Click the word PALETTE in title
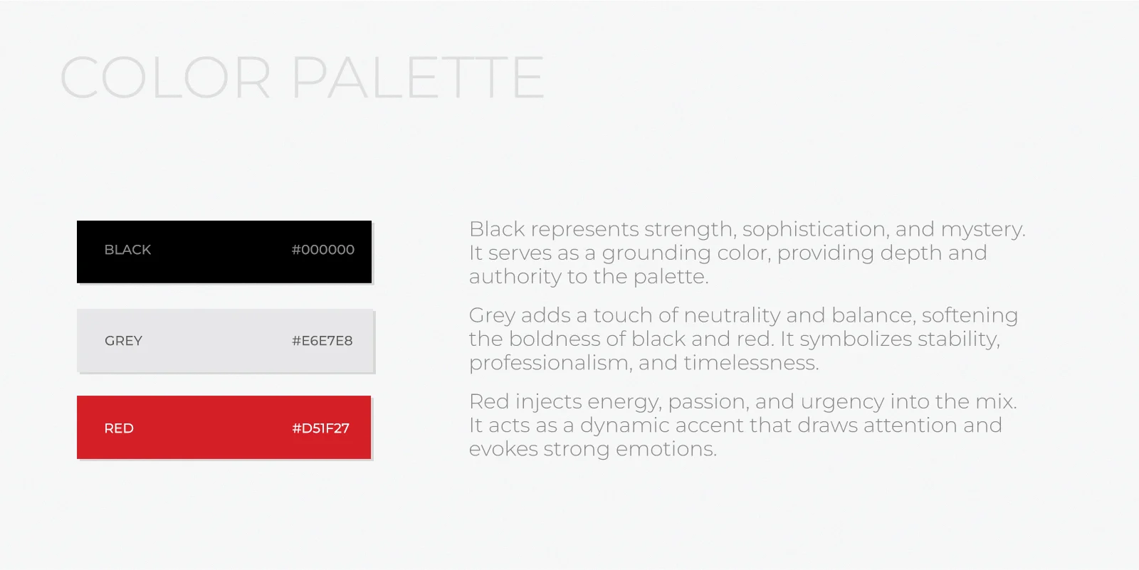Image resolution: width=1139 pixels, height=570 pixels. click(419, 78)
